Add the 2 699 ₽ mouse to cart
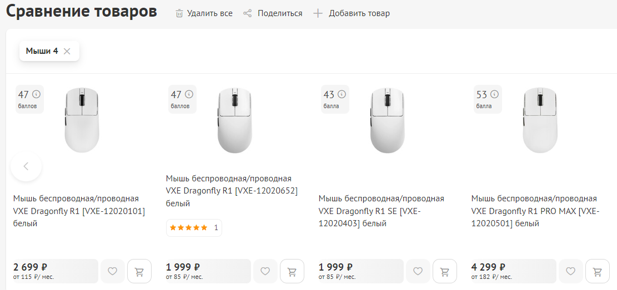 tap(139, 271)
